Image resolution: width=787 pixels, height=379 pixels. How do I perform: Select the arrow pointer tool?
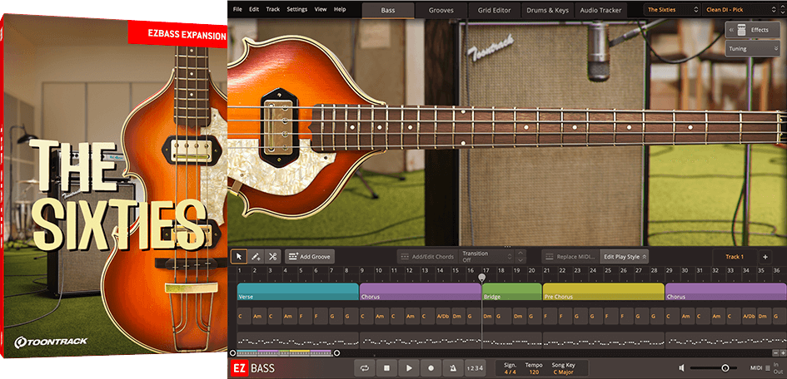point(239,257)
